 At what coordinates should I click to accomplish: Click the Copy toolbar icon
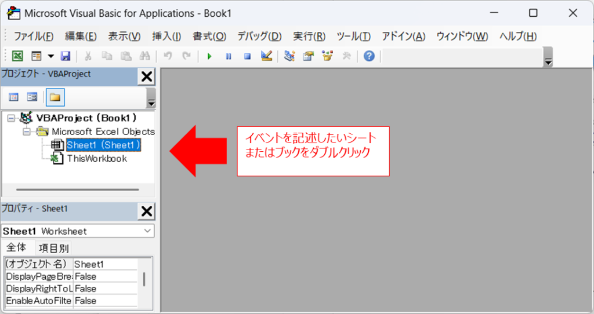click(x=107, y=56)
